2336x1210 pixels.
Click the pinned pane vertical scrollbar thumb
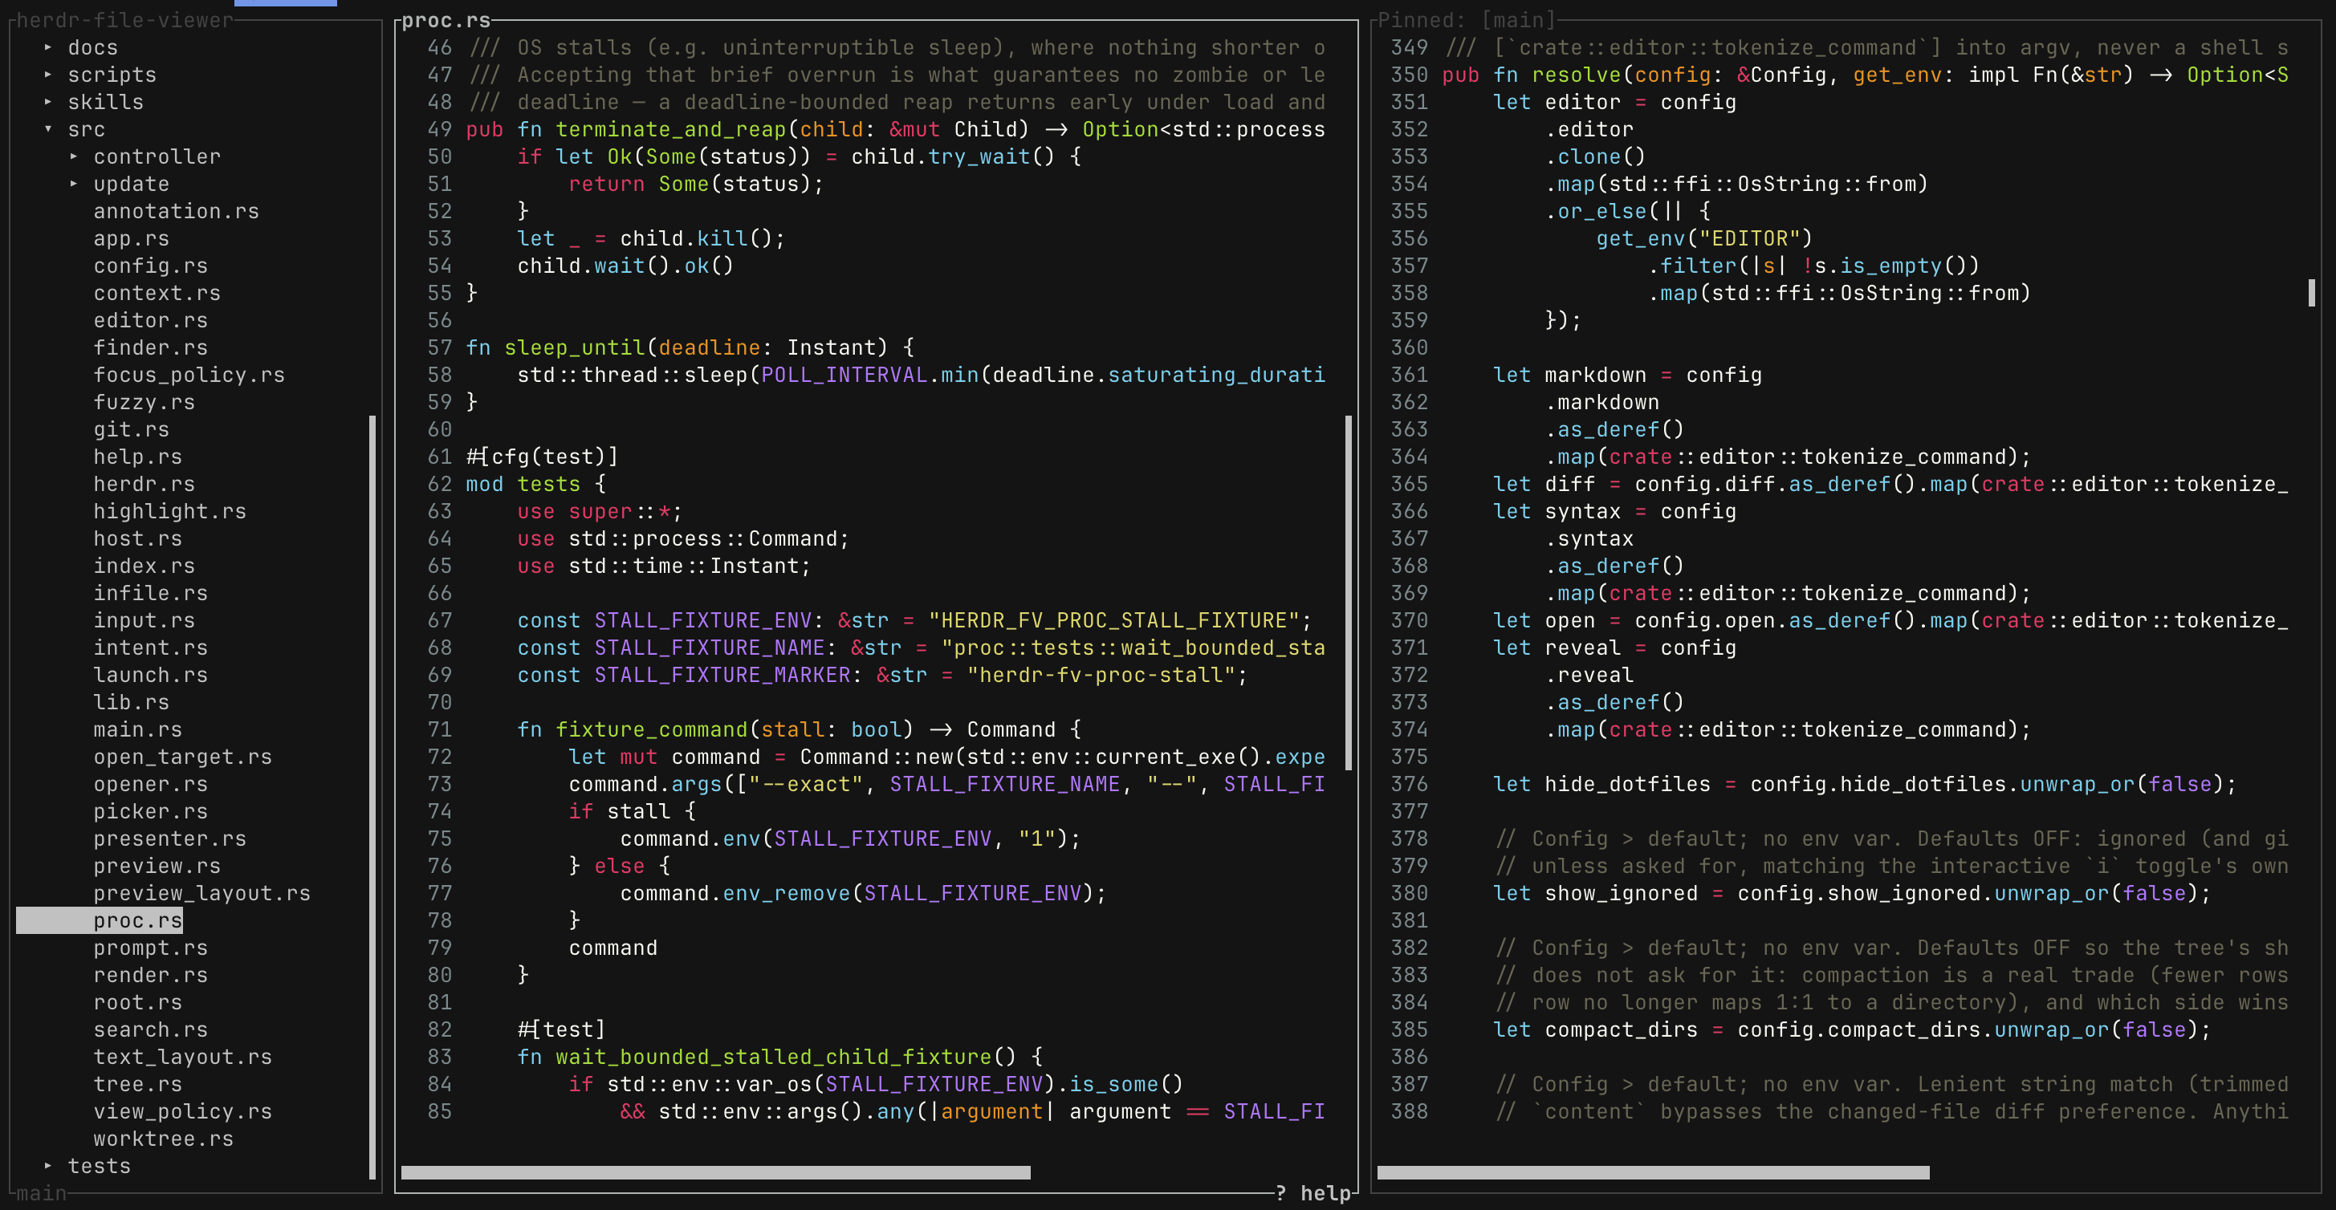2311,293
